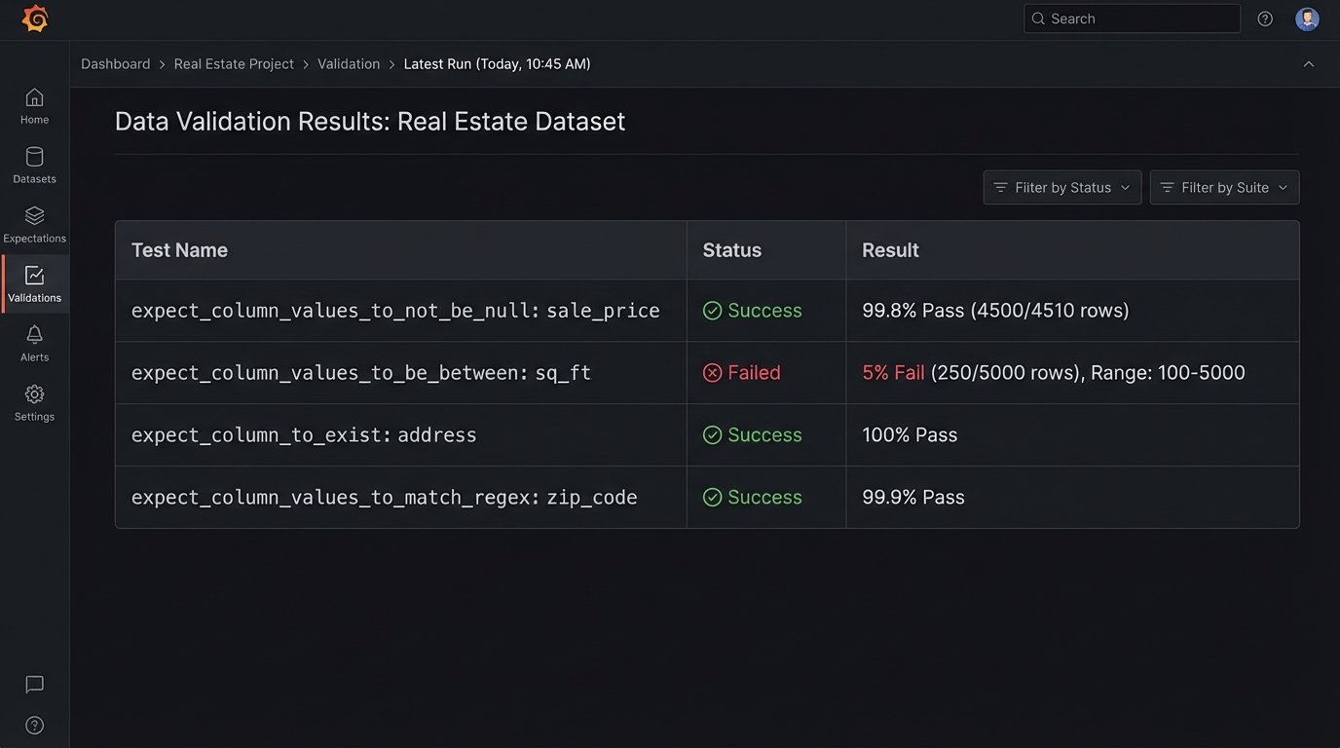Image resolution: width=1340 pixels, height=748 pixels.
Task: Click the Latest Run breadcrumb entry
Action: coord(497,63)
